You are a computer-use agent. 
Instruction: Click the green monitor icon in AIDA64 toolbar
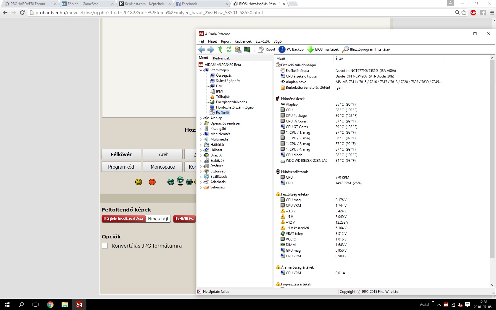[x=247, y=49]
